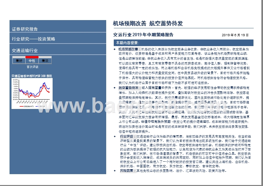The image size is (263, 186).
Task: Click the 首次评级 label
Action: click(x=32, y=67)
